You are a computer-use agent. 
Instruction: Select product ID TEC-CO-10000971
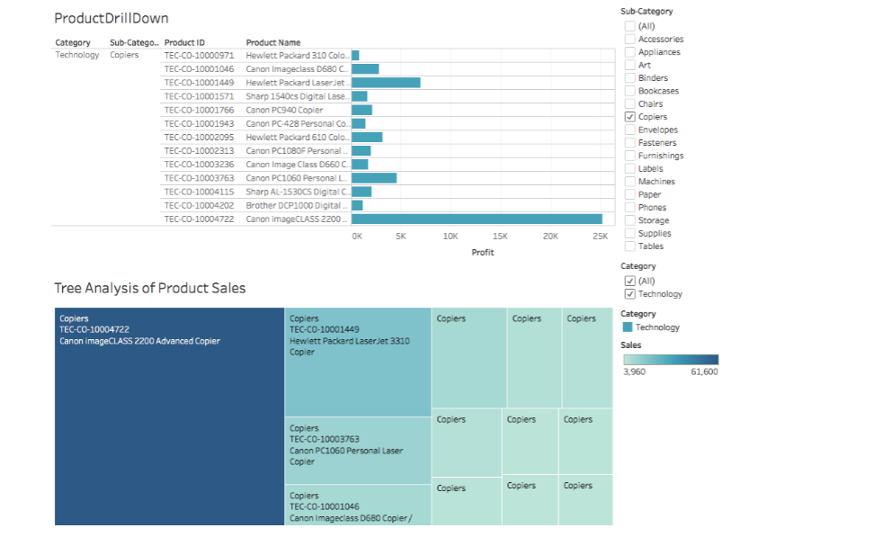tap(199, 55)
